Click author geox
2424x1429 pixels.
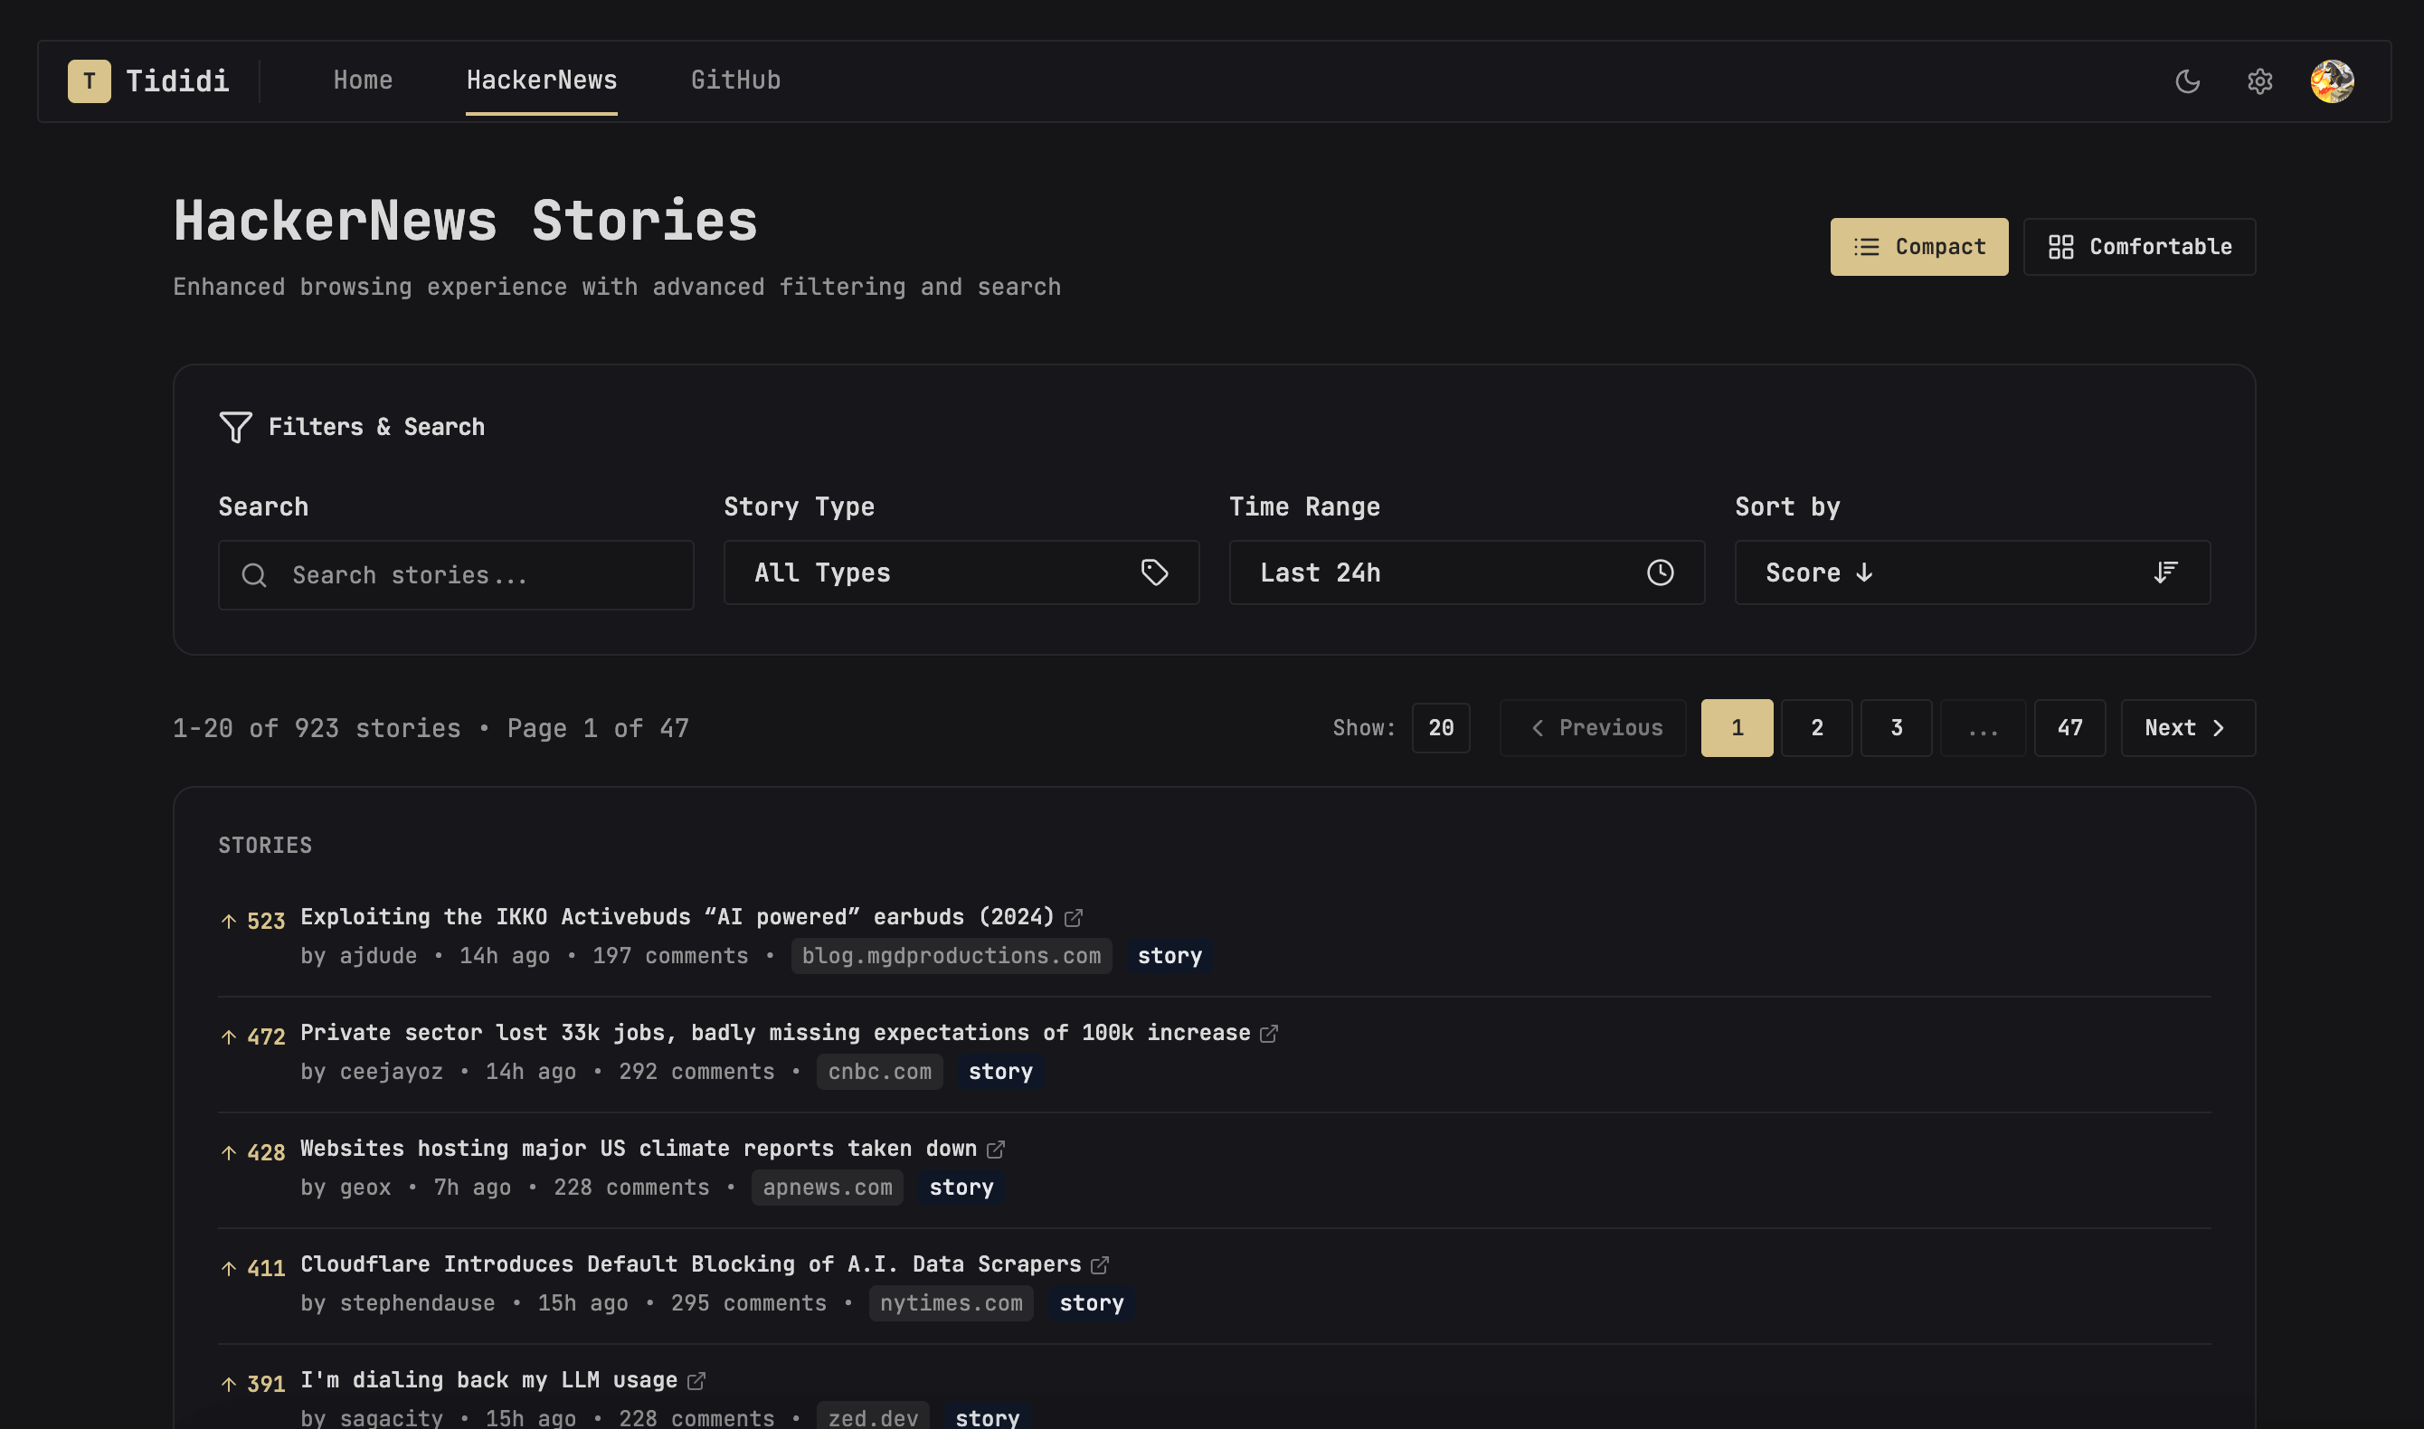click(x=365, y=1187)
